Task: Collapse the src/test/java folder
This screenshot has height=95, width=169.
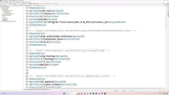Action: coord(2,9)
